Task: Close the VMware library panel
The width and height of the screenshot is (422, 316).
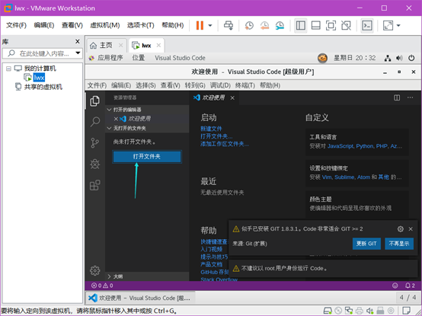Action: pyautogui.click(x=77, y=41)
